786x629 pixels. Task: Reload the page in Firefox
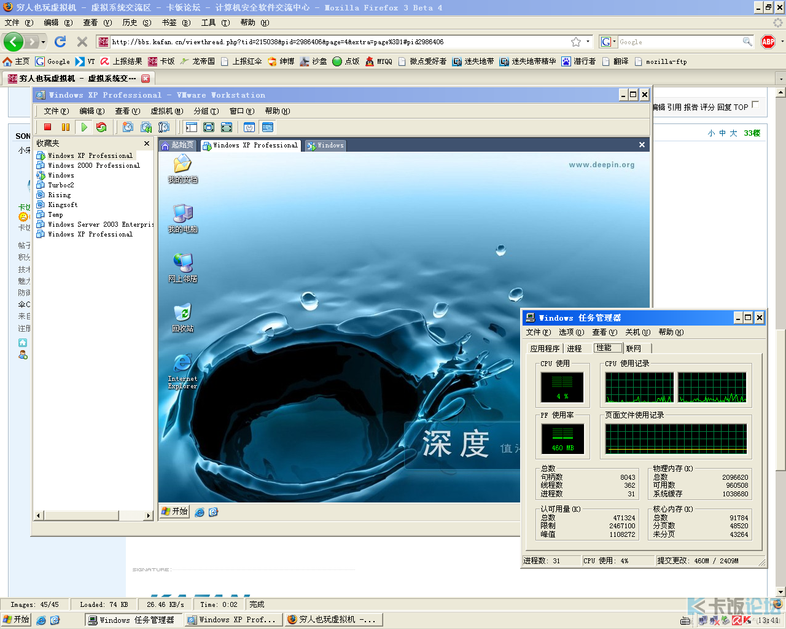coord(60,42)
